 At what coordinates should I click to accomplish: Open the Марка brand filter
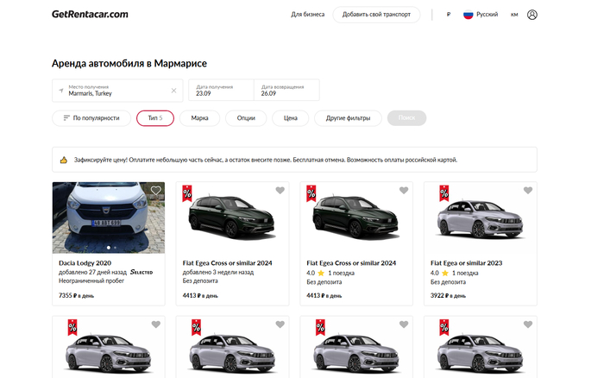(199, 118)
